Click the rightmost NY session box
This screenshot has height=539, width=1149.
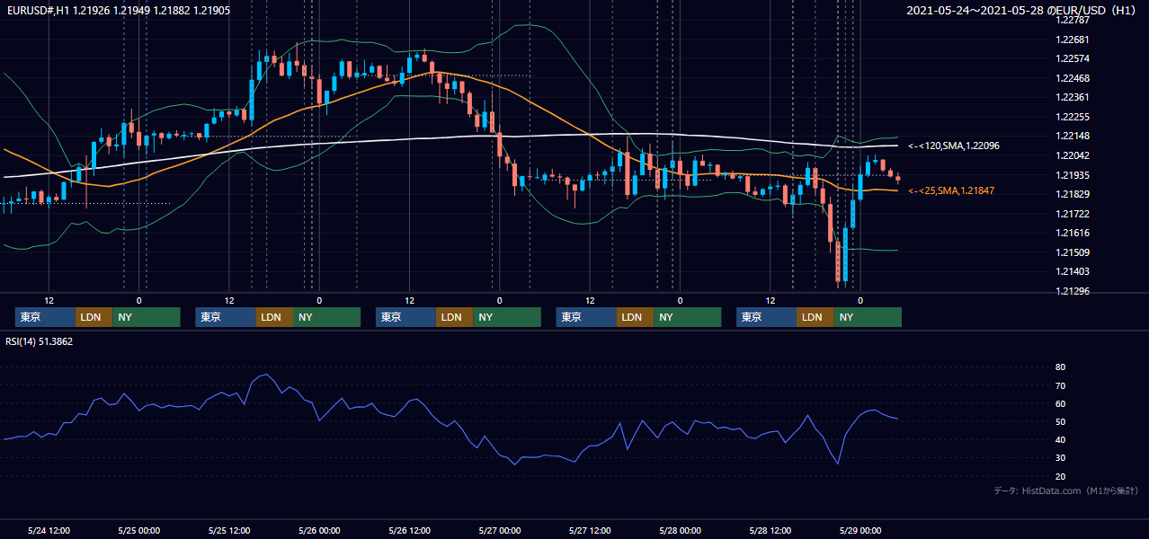click(x=867, y=317)
